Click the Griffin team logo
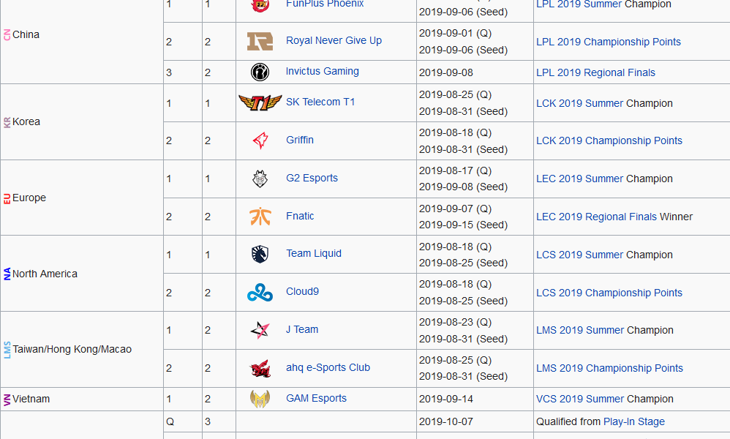This screenshot has width=730, height=439. [260, 140]
